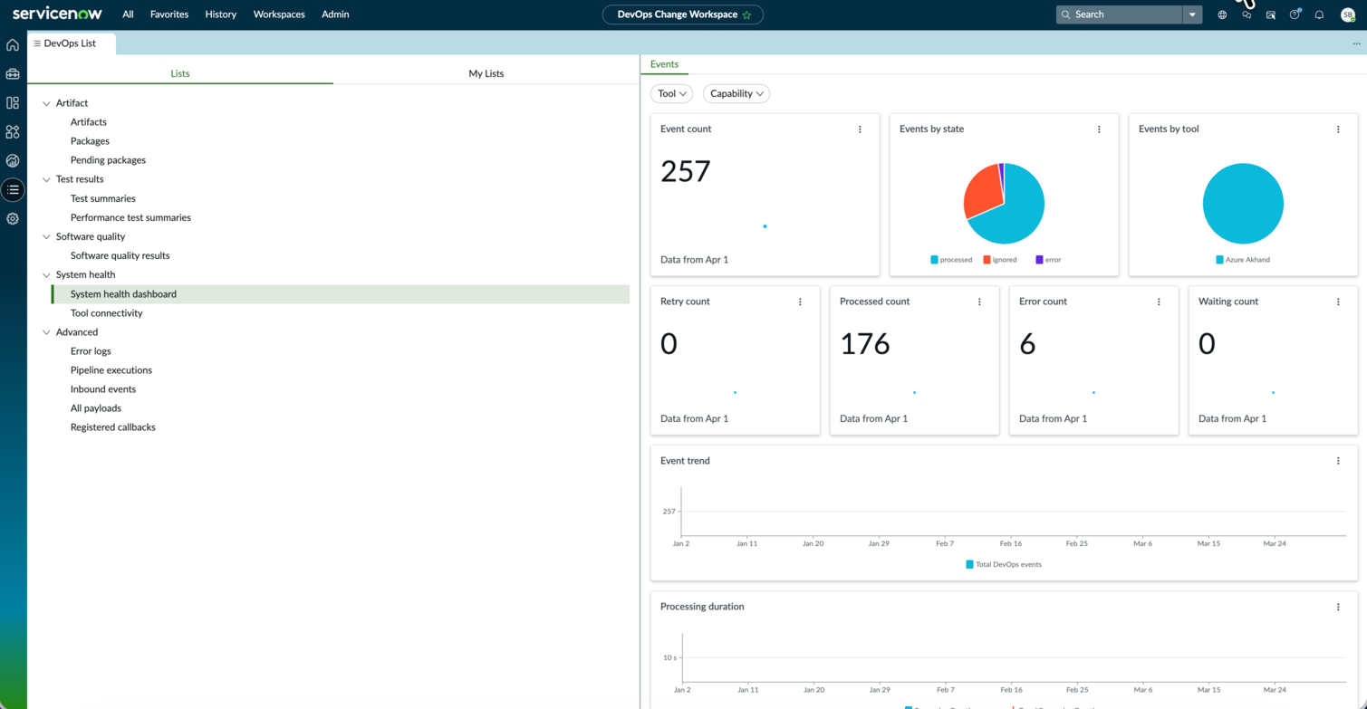
Task: Toggle processed legend in Events by state
Action: [951, 260]
